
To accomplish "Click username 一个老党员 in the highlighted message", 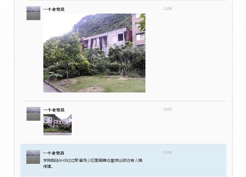I will click(x=53, y=153).
